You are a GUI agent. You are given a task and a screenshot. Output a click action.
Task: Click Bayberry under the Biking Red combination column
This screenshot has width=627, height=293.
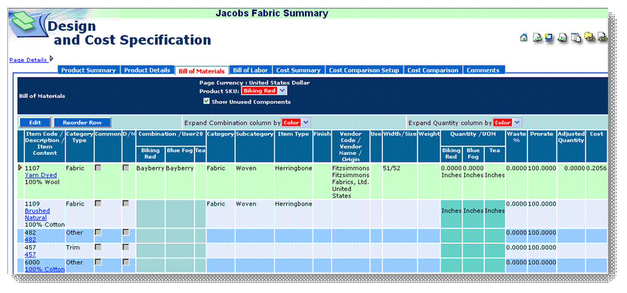click(150, 168)
